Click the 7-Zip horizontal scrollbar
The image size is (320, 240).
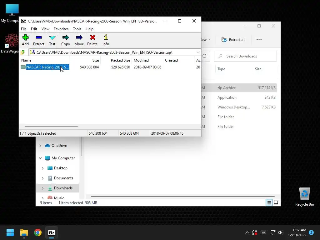tap(51, 126)
